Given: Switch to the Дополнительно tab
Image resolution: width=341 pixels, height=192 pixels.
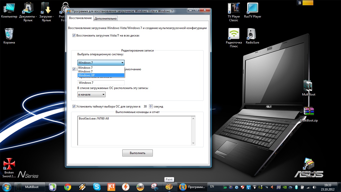Looking at the screenshot, I should point(106,18).
